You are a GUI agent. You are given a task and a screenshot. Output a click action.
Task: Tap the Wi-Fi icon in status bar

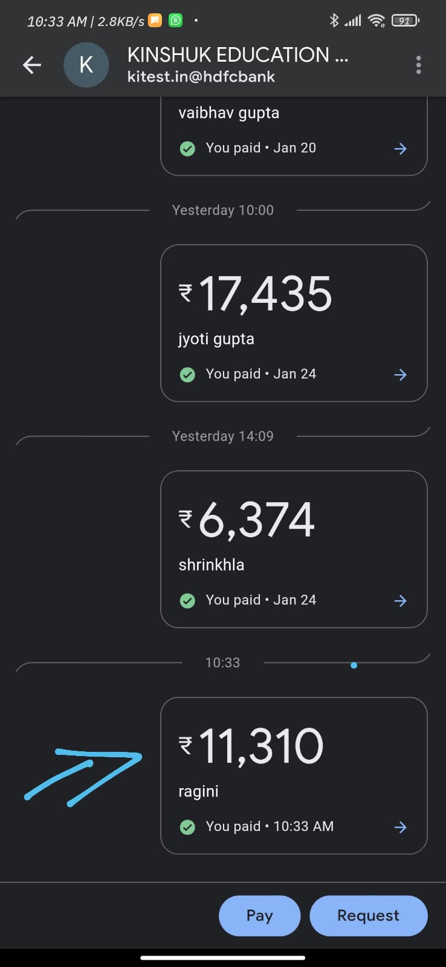377,21
